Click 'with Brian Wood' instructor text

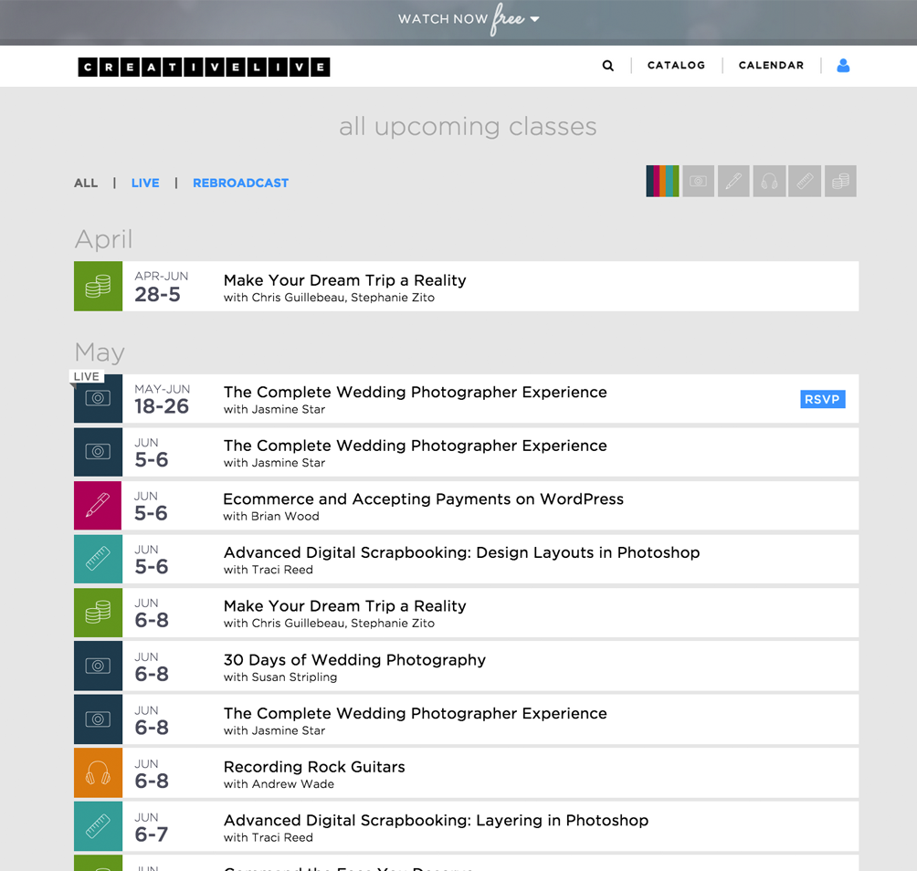tap(271, 516)
